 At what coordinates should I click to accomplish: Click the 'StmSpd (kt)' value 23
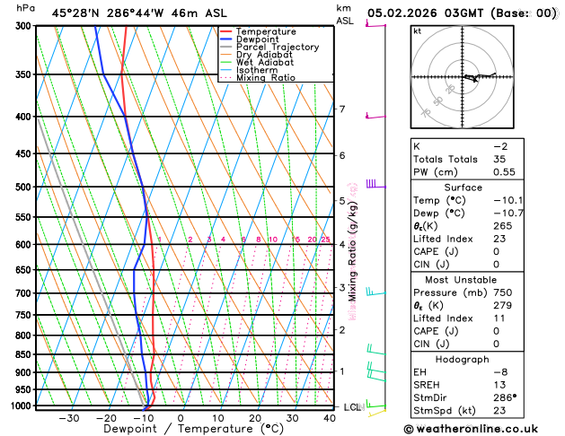(499, 411)
